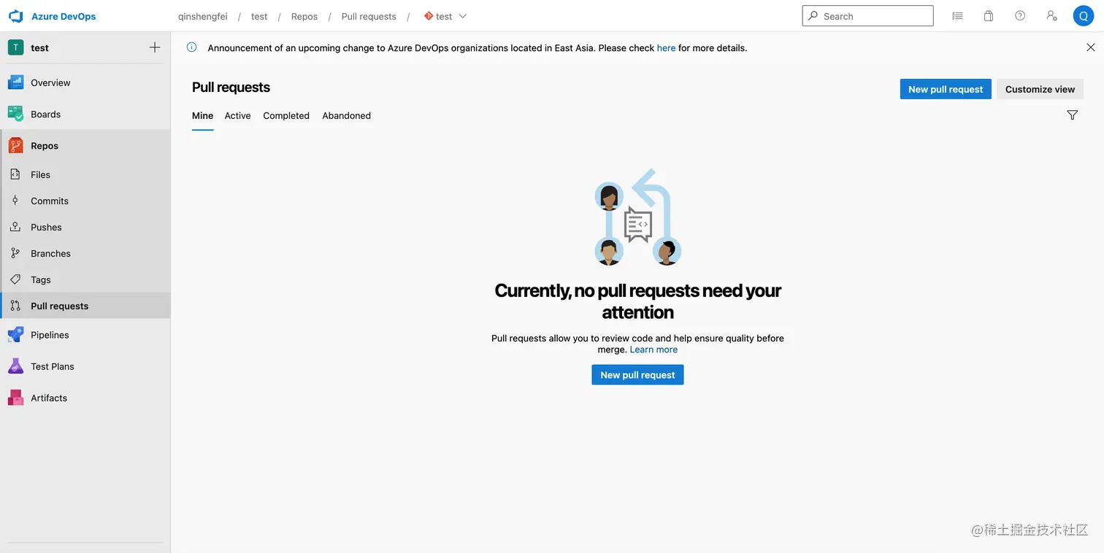1104x553 pixels.
Task: Switch to the Completed tab
Action: 286,116
